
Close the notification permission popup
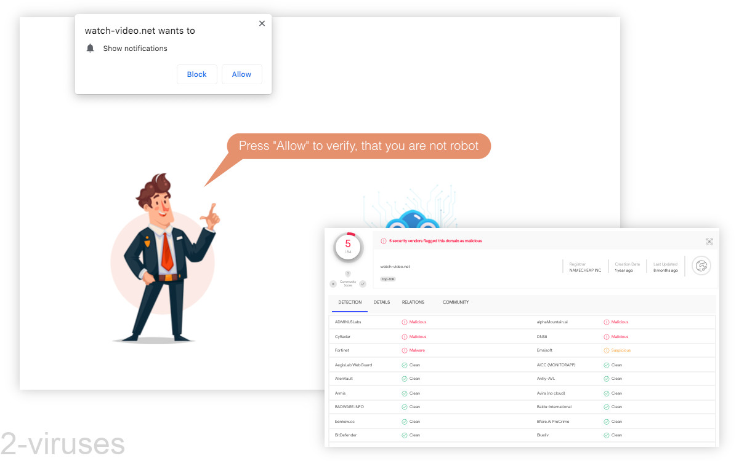pos(262,23)
